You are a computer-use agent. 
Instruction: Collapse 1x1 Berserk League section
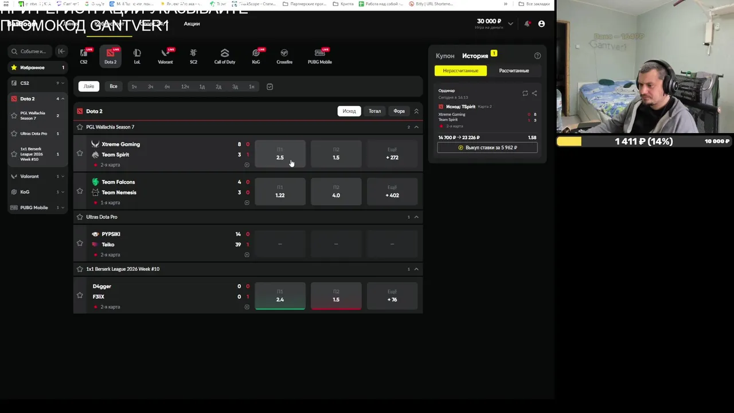pyautogui.click(x=416, y=269)
